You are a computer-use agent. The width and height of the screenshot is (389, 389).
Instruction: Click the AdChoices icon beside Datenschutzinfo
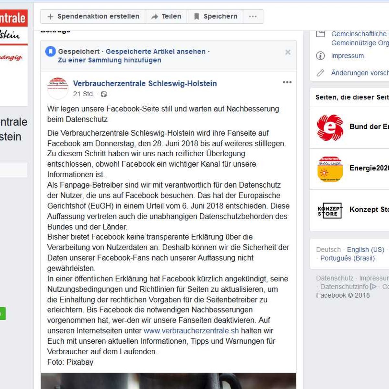click(x=373, y=287)
